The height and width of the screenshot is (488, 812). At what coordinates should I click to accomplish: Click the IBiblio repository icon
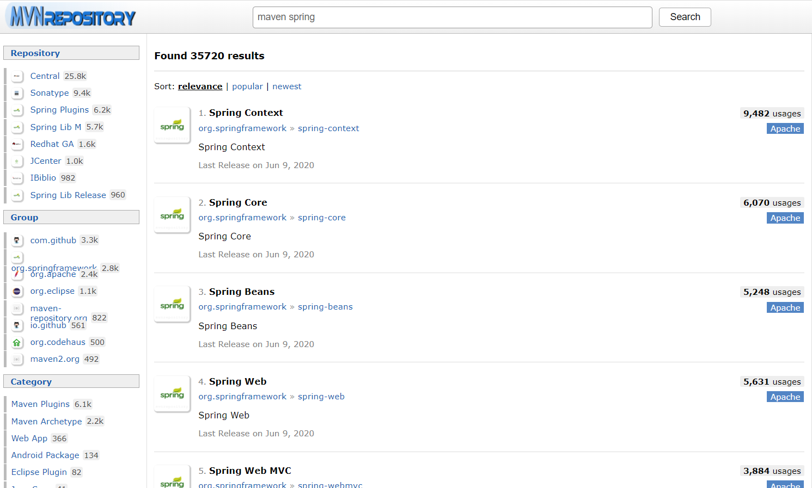click(17, 178)
